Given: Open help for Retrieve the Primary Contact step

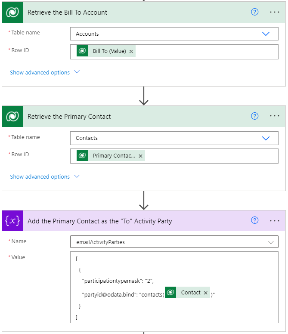Looking at the screenshot, I should 254,116.
